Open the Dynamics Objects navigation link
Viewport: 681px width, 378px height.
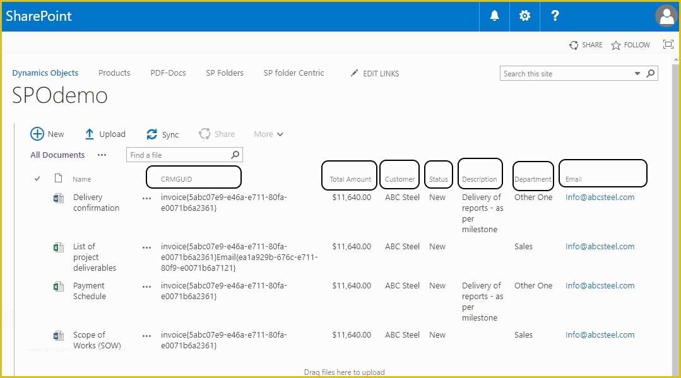point(45,73)
